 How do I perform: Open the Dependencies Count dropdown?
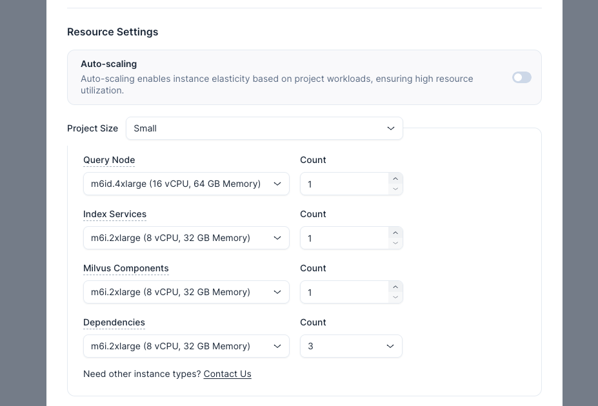point(351,346)
